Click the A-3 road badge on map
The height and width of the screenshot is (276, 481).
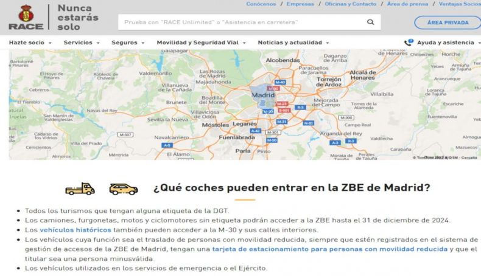click(x=335, y=143)
